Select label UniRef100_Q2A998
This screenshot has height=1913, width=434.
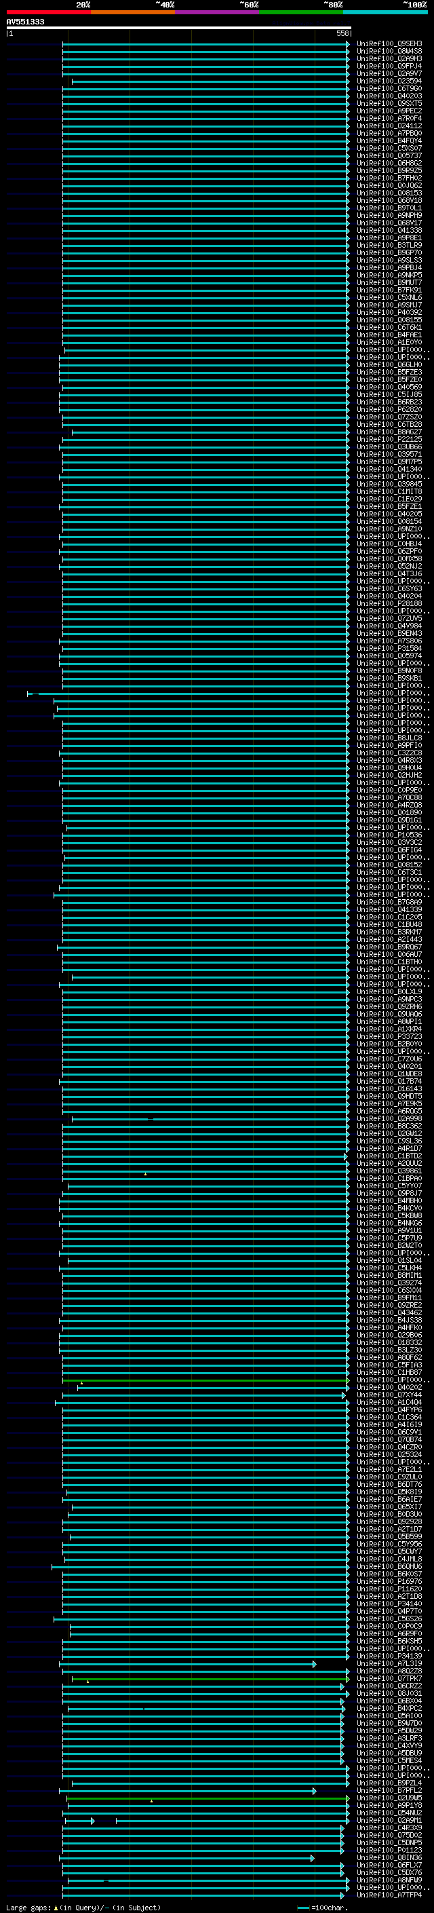coord(389,1119)
